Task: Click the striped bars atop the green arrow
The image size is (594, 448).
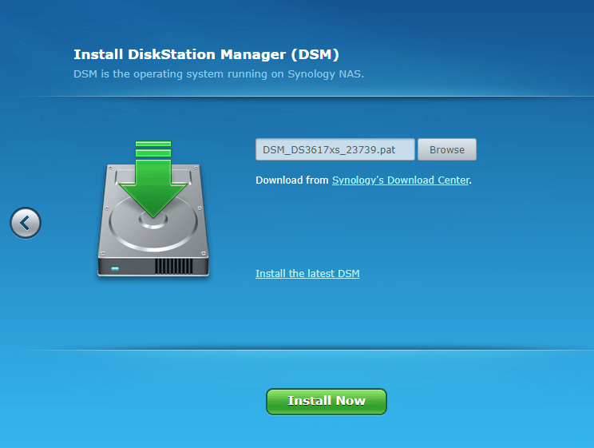Action: (153, 148)
